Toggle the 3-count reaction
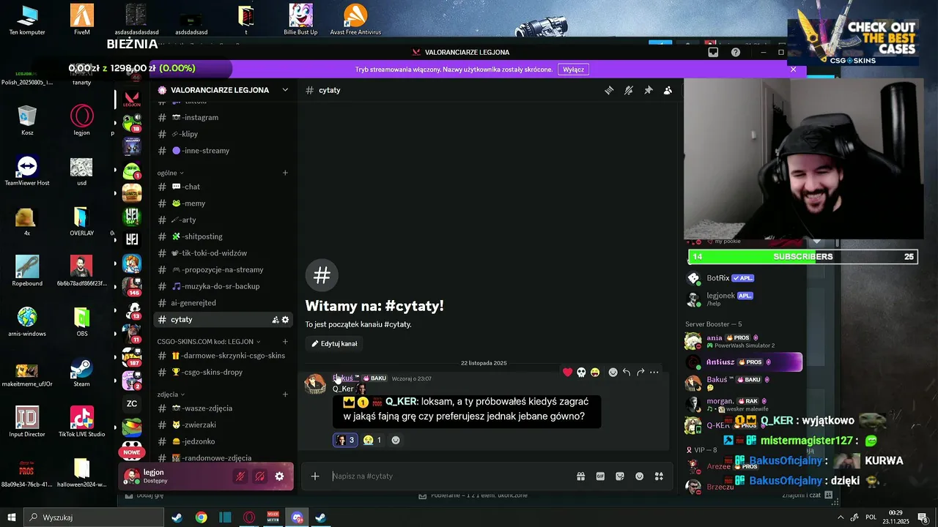 pyautogui.click(x=345, y=440)
